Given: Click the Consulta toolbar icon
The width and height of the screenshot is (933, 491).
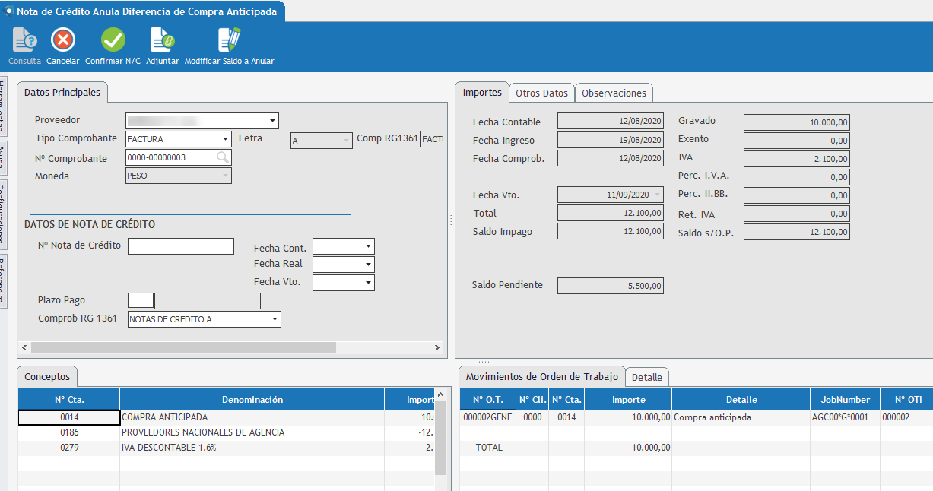Looking at the screenshot, I should coord(24,40).
